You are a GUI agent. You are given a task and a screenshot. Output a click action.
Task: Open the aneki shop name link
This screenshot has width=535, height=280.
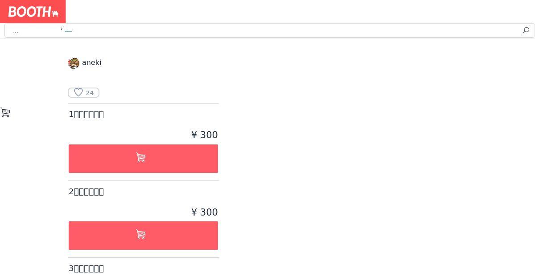[91, 63]
